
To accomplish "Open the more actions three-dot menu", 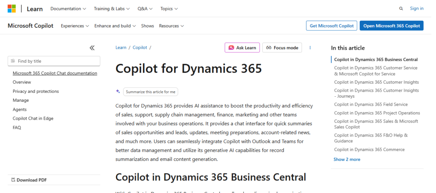I will (310, 48).
